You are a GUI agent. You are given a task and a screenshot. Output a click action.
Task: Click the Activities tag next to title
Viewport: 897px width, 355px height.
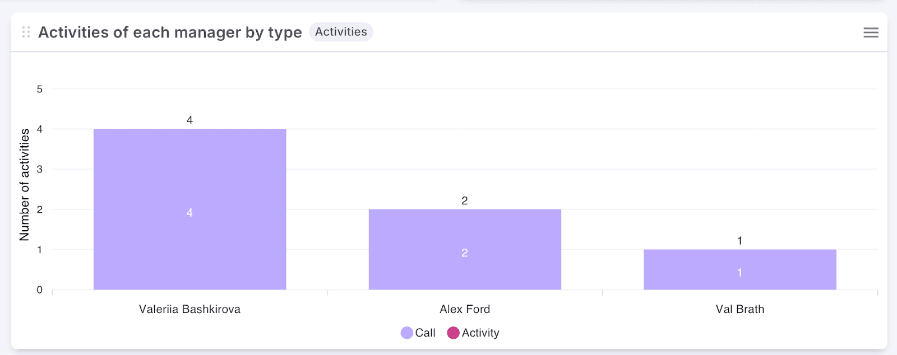pos(341,32)
